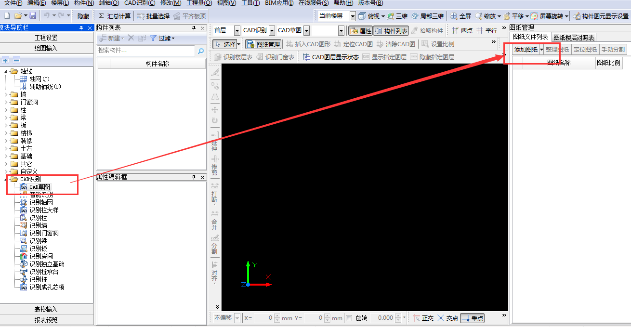Click the Open folder icon
Viewport: 631px width, 327px height.
18,16
